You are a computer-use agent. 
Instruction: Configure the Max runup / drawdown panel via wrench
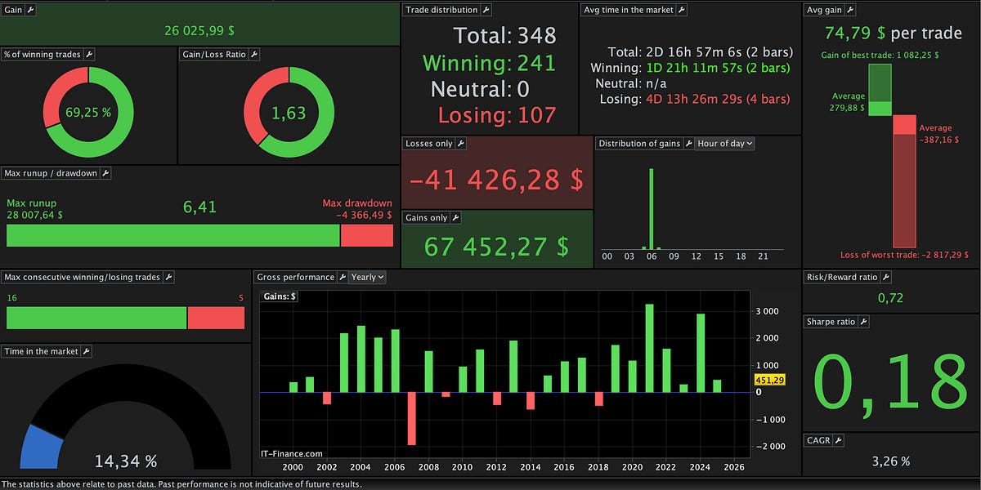pos(105,173)
